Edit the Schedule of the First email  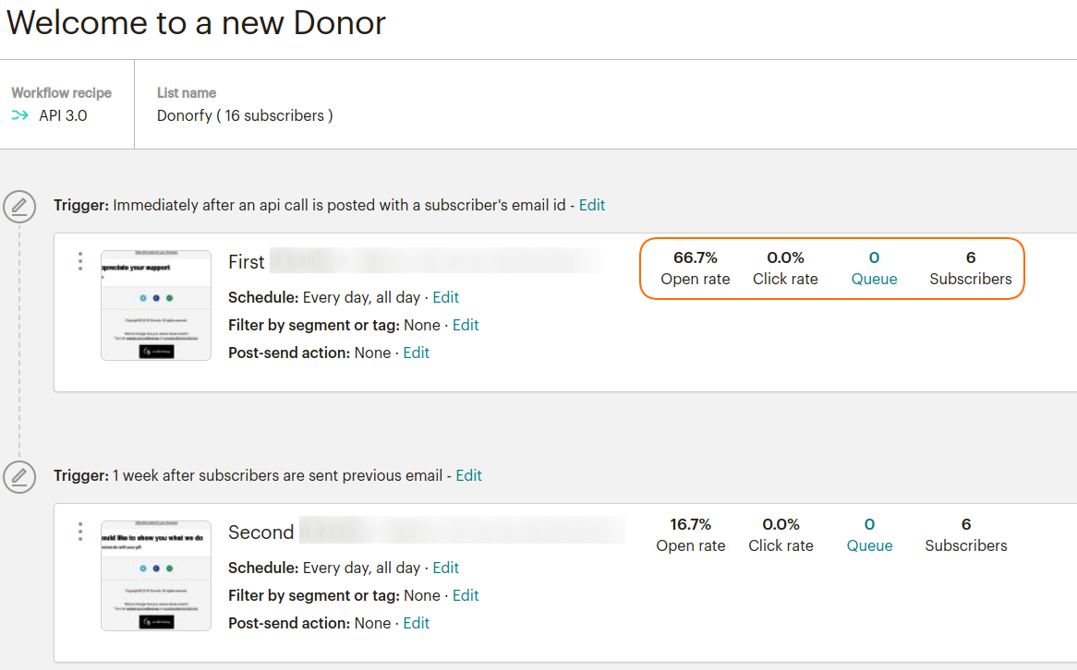[445, 297]
